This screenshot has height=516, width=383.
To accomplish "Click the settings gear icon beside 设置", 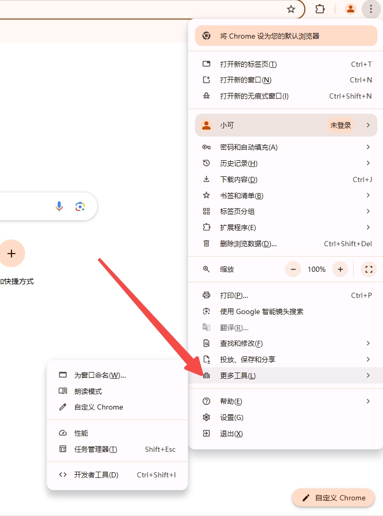I will [x=206, y=417].
